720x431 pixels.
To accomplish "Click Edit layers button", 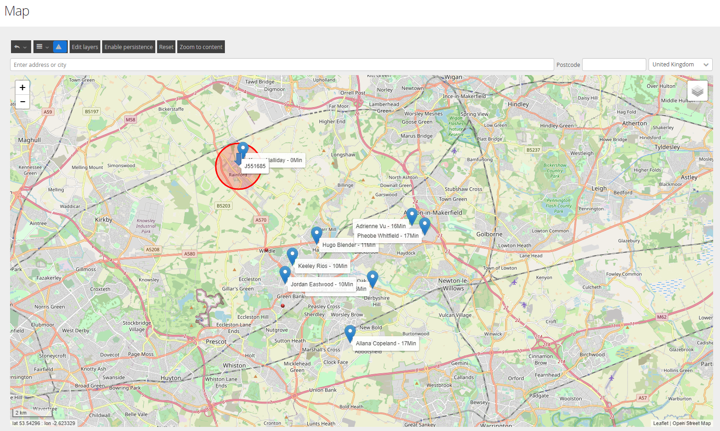I will pos(85,47).
